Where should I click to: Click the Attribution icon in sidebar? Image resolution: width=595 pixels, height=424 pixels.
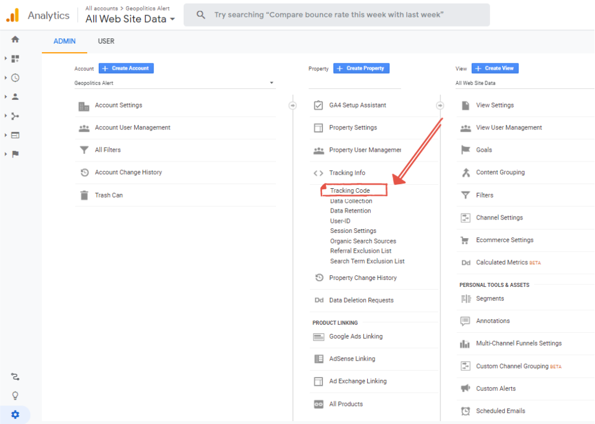coord(15,377)
